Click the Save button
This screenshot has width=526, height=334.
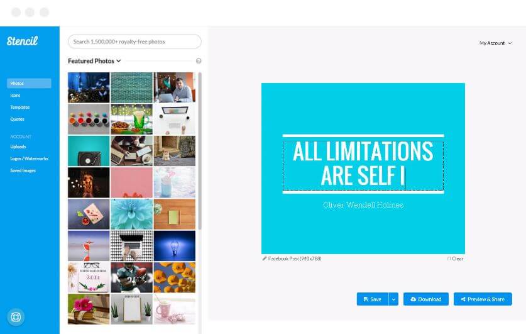(x=373, y=299)
